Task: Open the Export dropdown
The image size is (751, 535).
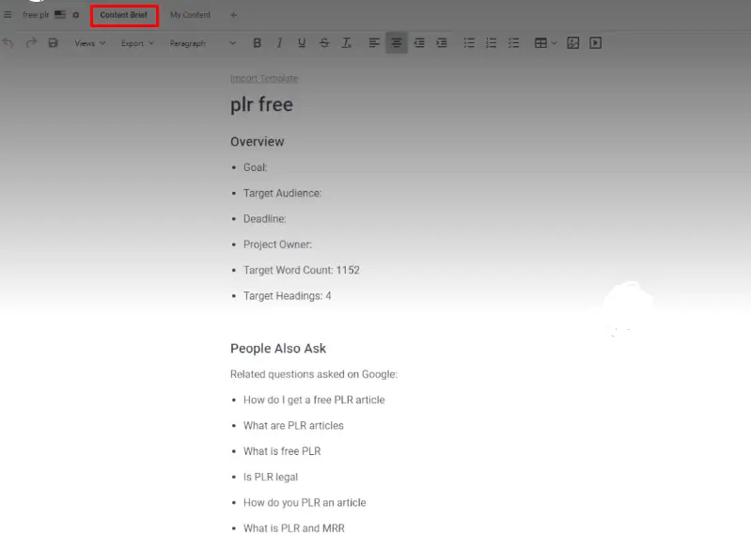Action: [x=137, y=43]
